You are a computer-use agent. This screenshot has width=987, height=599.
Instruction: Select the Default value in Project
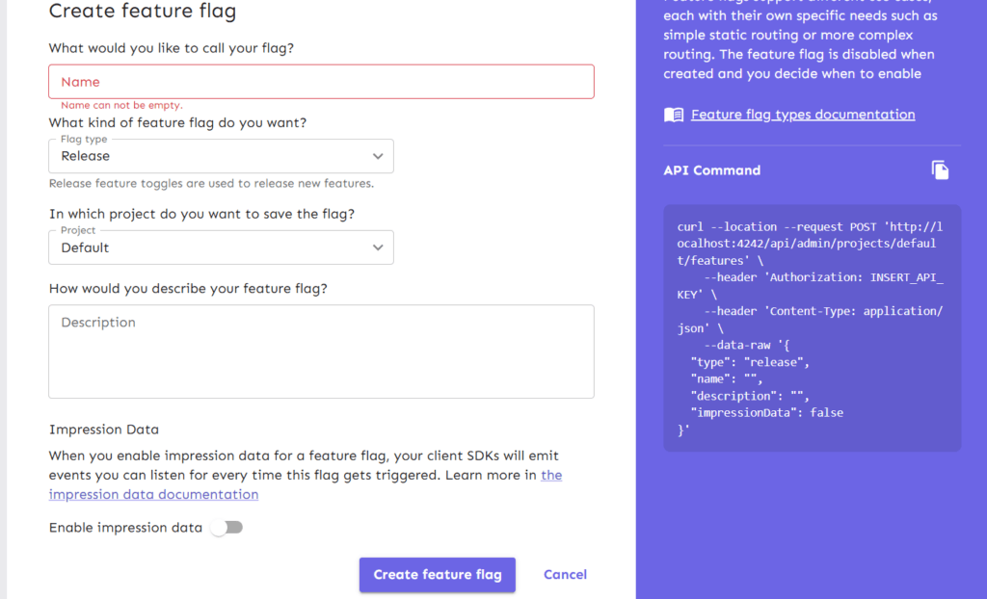coord(86,247)
